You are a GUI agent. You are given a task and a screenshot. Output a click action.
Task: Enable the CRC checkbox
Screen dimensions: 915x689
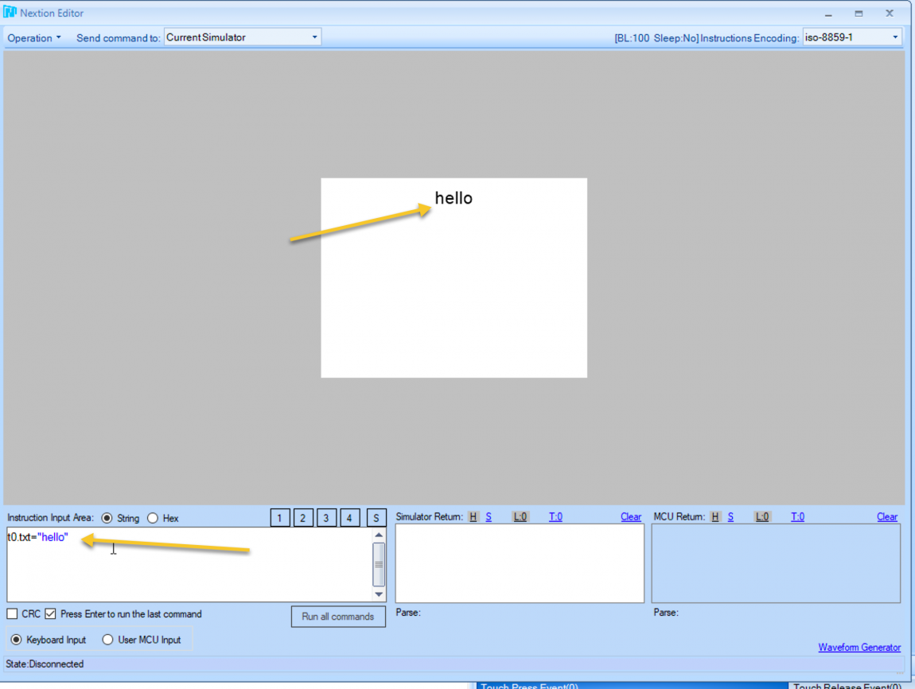tap(12, 613)
